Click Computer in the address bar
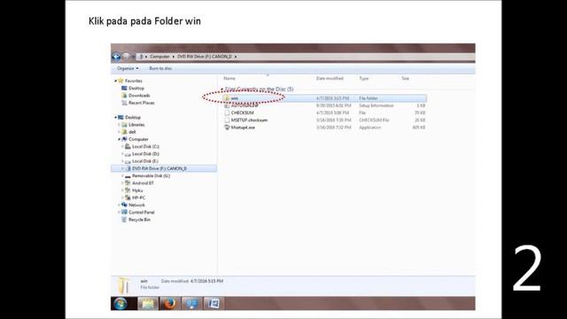The height and width of the screenshot is (319, 567). pos(159,57)
